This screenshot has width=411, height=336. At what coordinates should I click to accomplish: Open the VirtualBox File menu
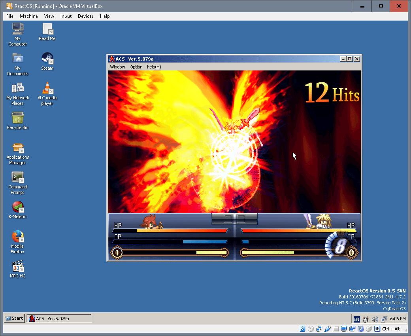[x=10, y=16]
